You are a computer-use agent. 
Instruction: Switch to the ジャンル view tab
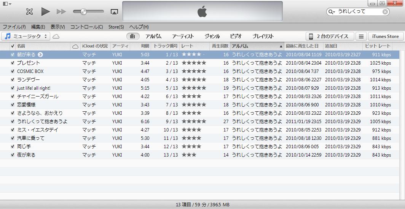212,36
